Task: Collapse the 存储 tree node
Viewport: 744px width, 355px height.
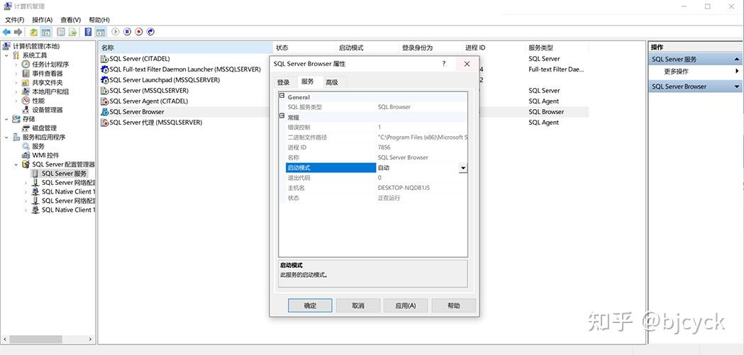Action: tap(6, 119)
